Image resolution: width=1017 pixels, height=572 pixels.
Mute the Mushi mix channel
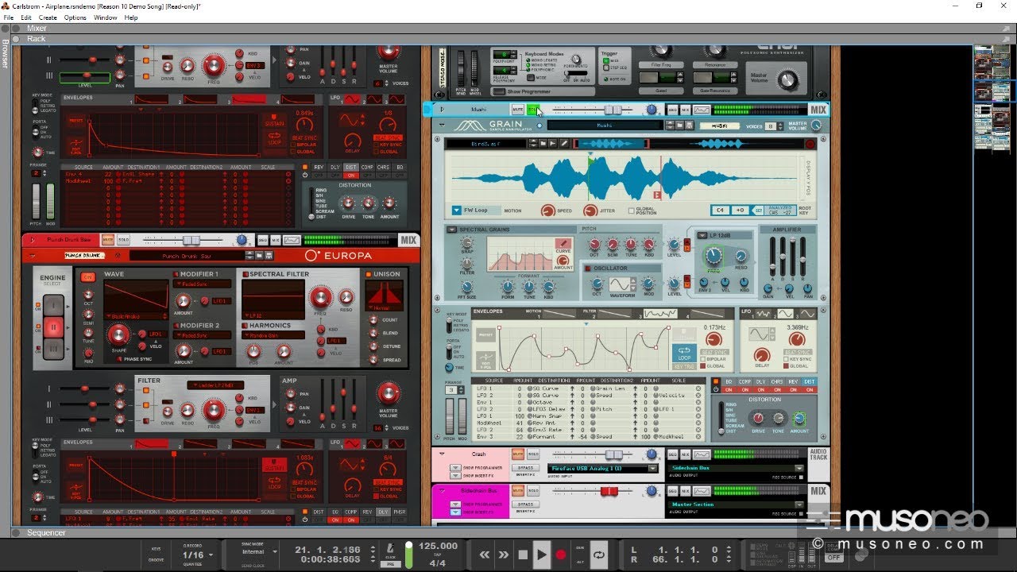pyautogui.click(x=517, y=110)
